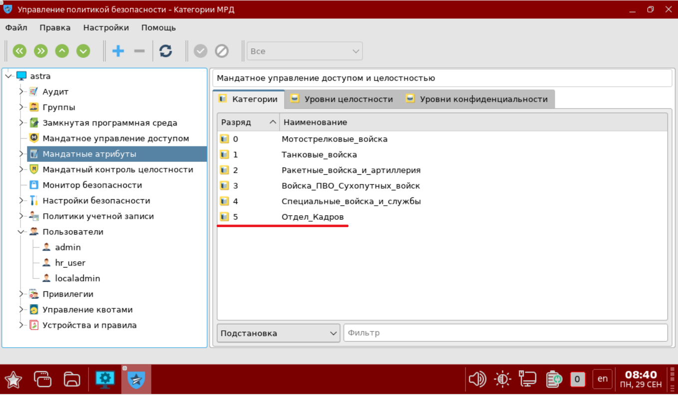This screenshot has width=678, height=395.
Task: Click the volume speaker tray icon
Action: tap(477, 380)
